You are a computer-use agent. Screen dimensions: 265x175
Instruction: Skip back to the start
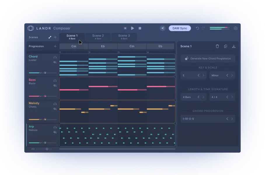(125, 28)
